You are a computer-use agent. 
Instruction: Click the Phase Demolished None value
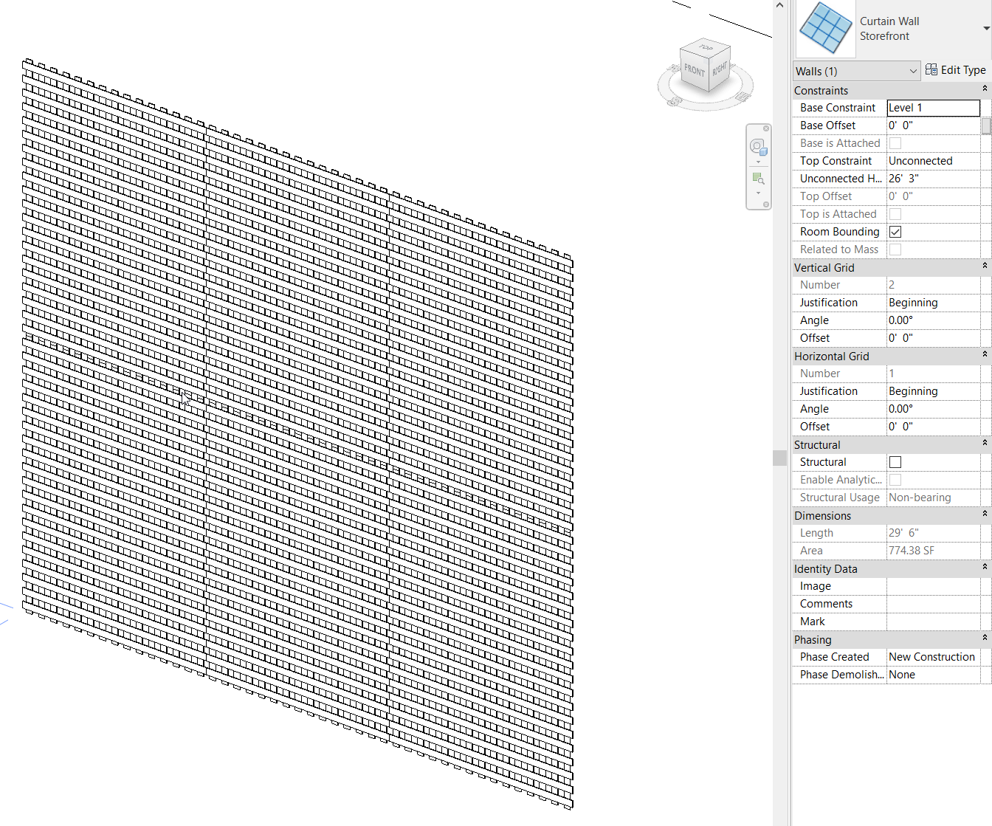[934, 675]
